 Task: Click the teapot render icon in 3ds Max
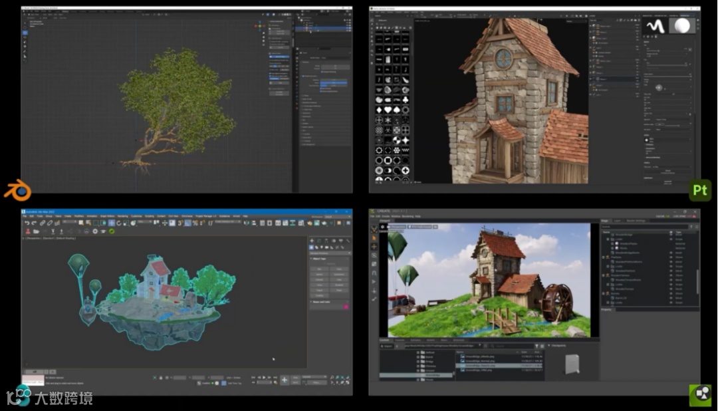tap(324, 223)
